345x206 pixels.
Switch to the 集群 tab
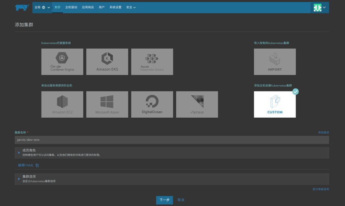coord(57,7)
